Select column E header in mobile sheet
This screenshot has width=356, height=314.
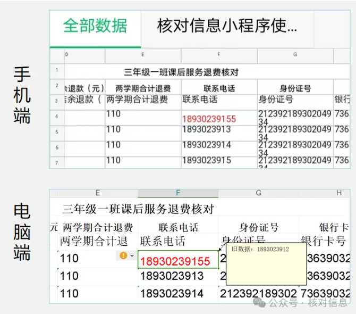143,55
